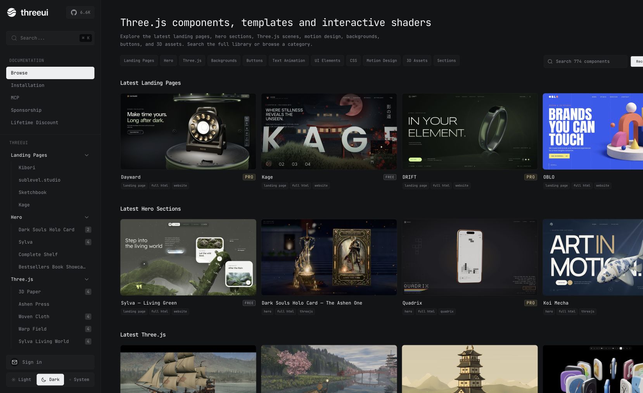The height and width of the screenshot is (393, 643).
Task: Filter by the Text Animation category tag
Action: [x=289, y=61]
